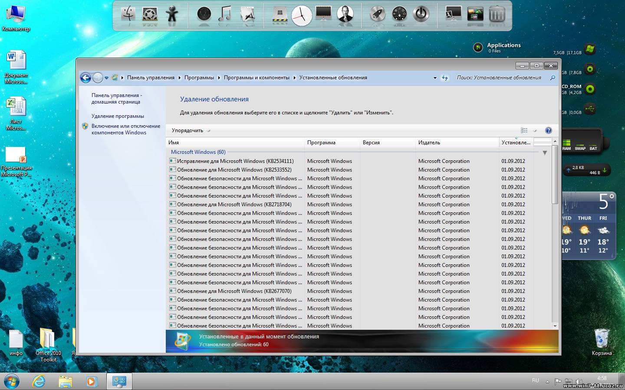
Task: Open the Лист Microsoft Excel desktop icon
Action: coord(16,114)
